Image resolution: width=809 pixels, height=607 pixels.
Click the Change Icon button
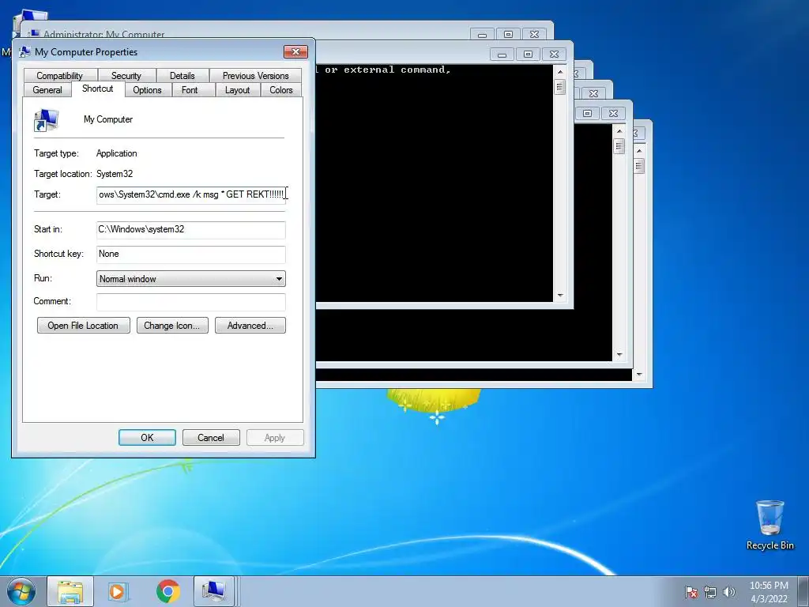[x=171, y=326]
